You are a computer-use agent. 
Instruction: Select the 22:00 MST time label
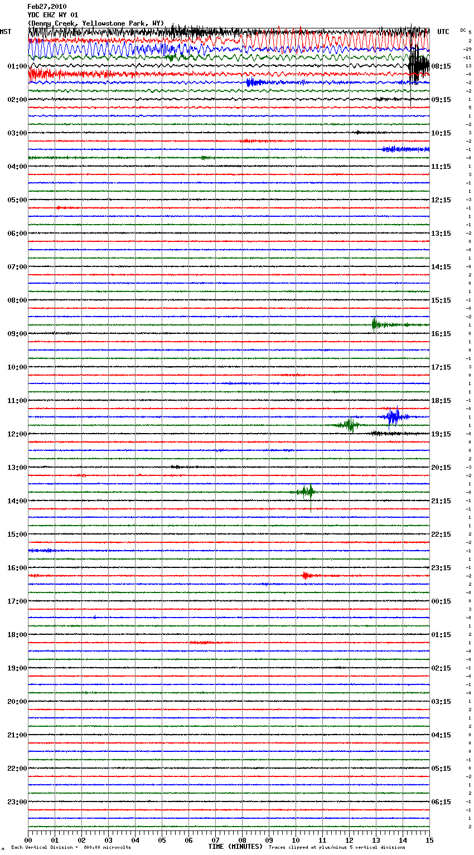(x=17, y=769)
